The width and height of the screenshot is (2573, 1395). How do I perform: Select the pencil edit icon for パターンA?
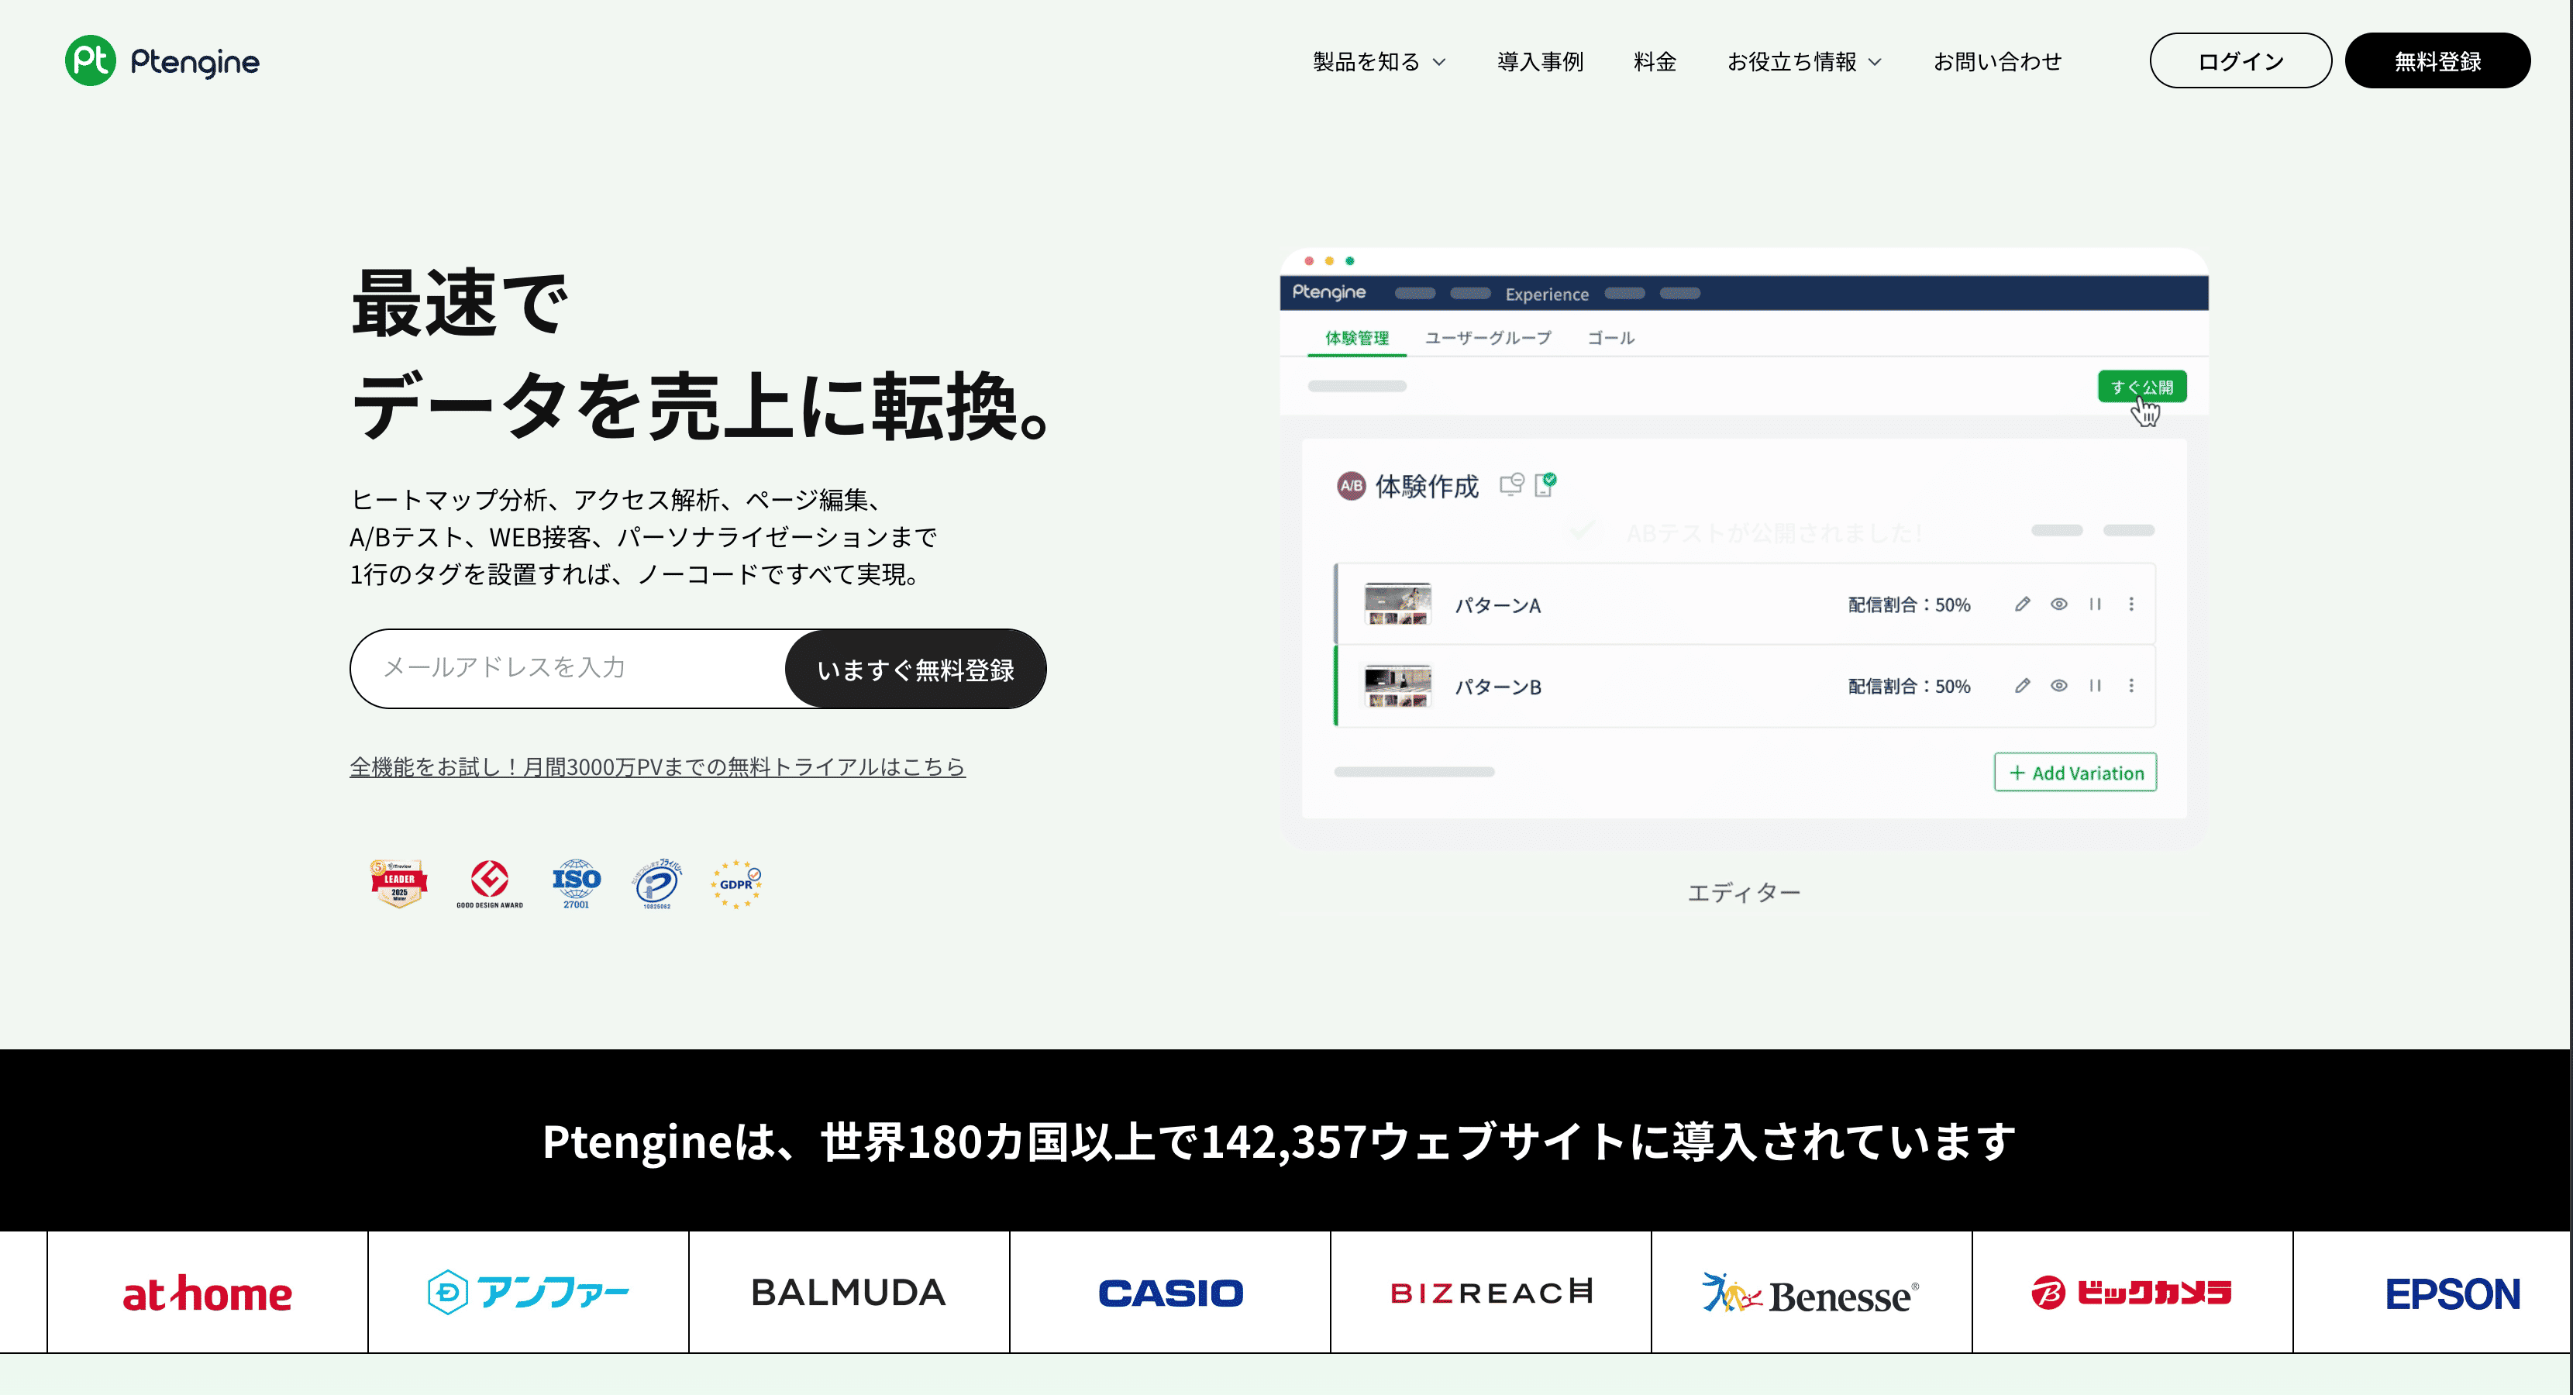tap(2023, 604)
